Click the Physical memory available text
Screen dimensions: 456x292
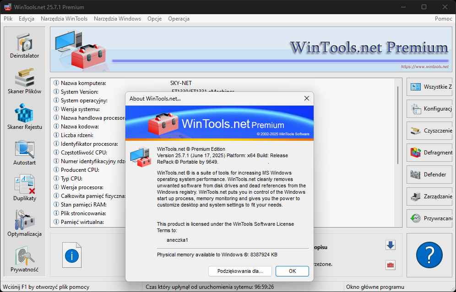[x=217, y=255]
